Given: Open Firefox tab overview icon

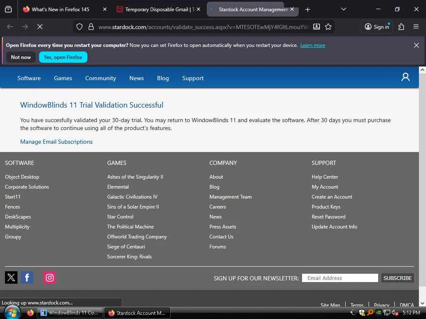Looking at the screenshot, I should coord(8,9).
